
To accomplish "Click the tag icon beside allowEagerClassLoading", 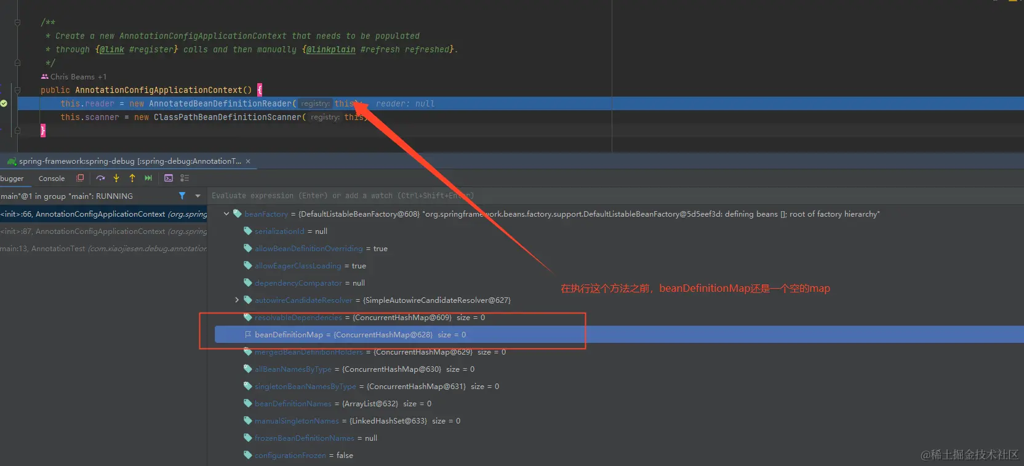I will click(248, 265).
